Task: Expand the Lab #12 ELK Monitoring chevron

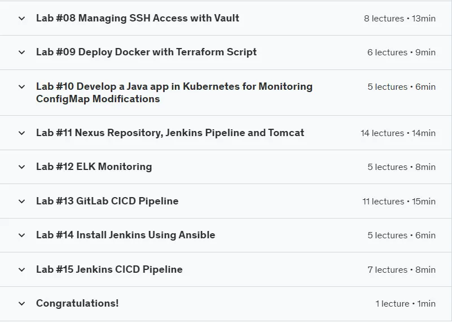Action: [x=21, y=167]
